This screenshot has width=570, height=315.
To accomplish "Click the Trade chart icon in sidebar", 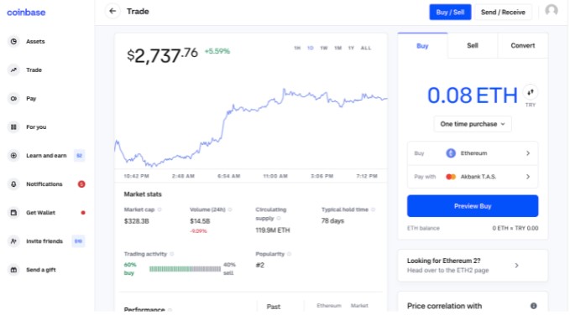I will pos(13,70).
